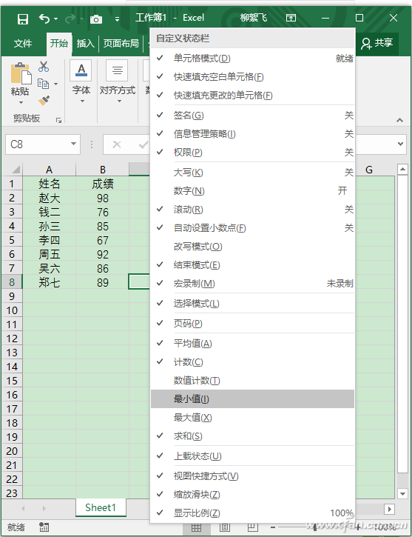
Task: Expand the Alignment group dropdown
Action: [x=119, y=101]
